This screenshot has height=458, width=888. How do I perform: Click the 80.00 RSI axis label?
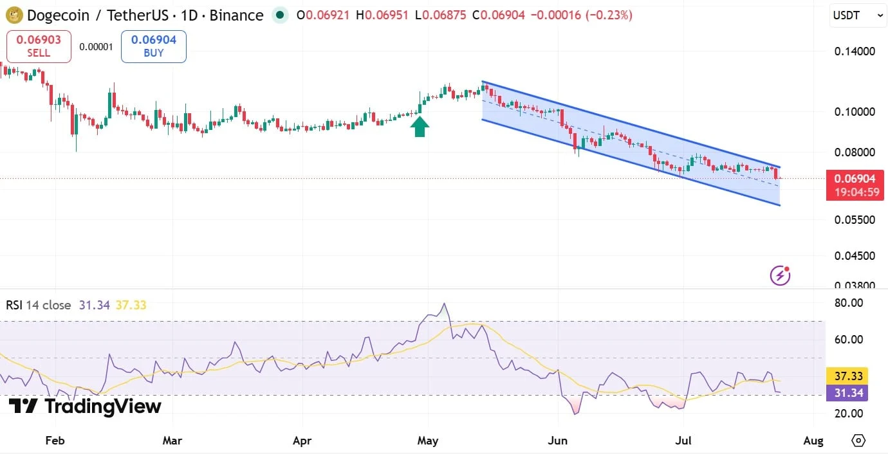[847, 303]
